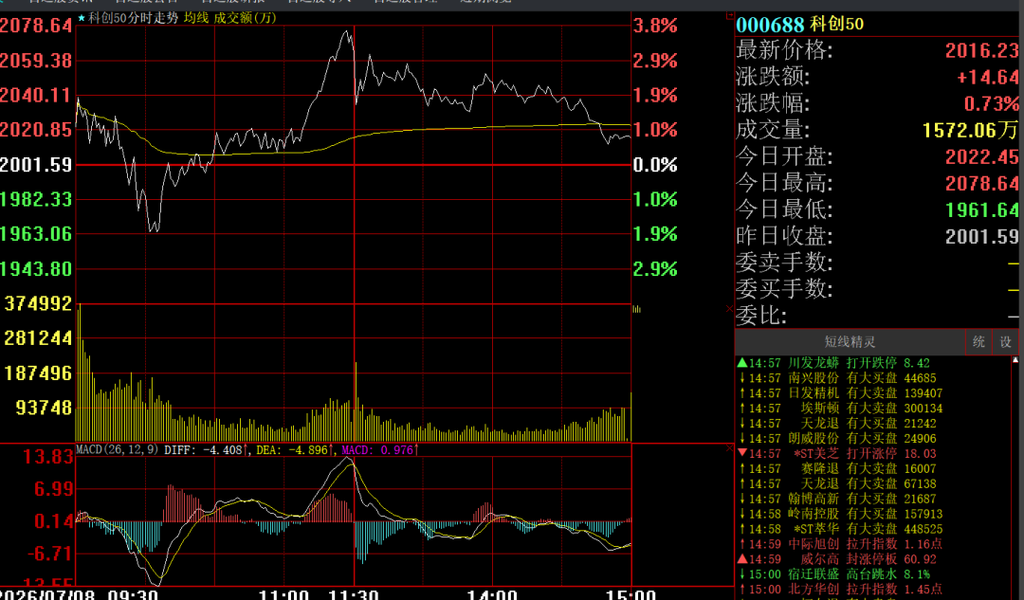
Task: Click the 2040.11 price axis label
Action: (36, 96)
